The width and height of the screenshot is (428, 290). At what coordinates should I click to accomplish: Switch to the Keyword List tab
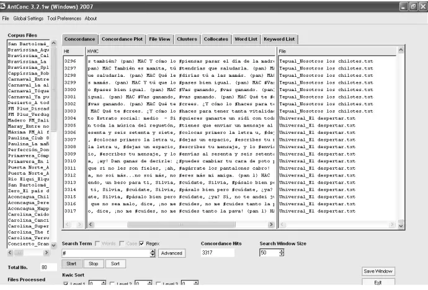point(279,39)
